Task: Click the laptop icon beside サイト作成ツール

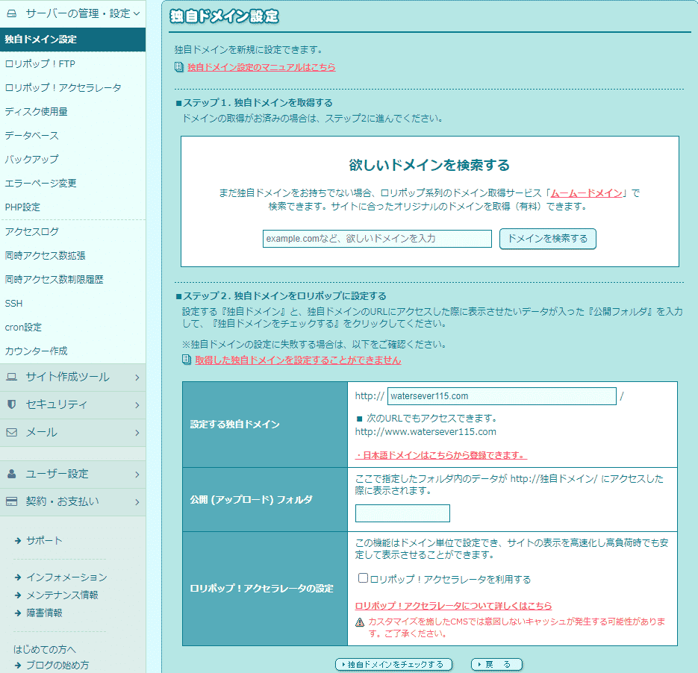Action: click(12, 378)
